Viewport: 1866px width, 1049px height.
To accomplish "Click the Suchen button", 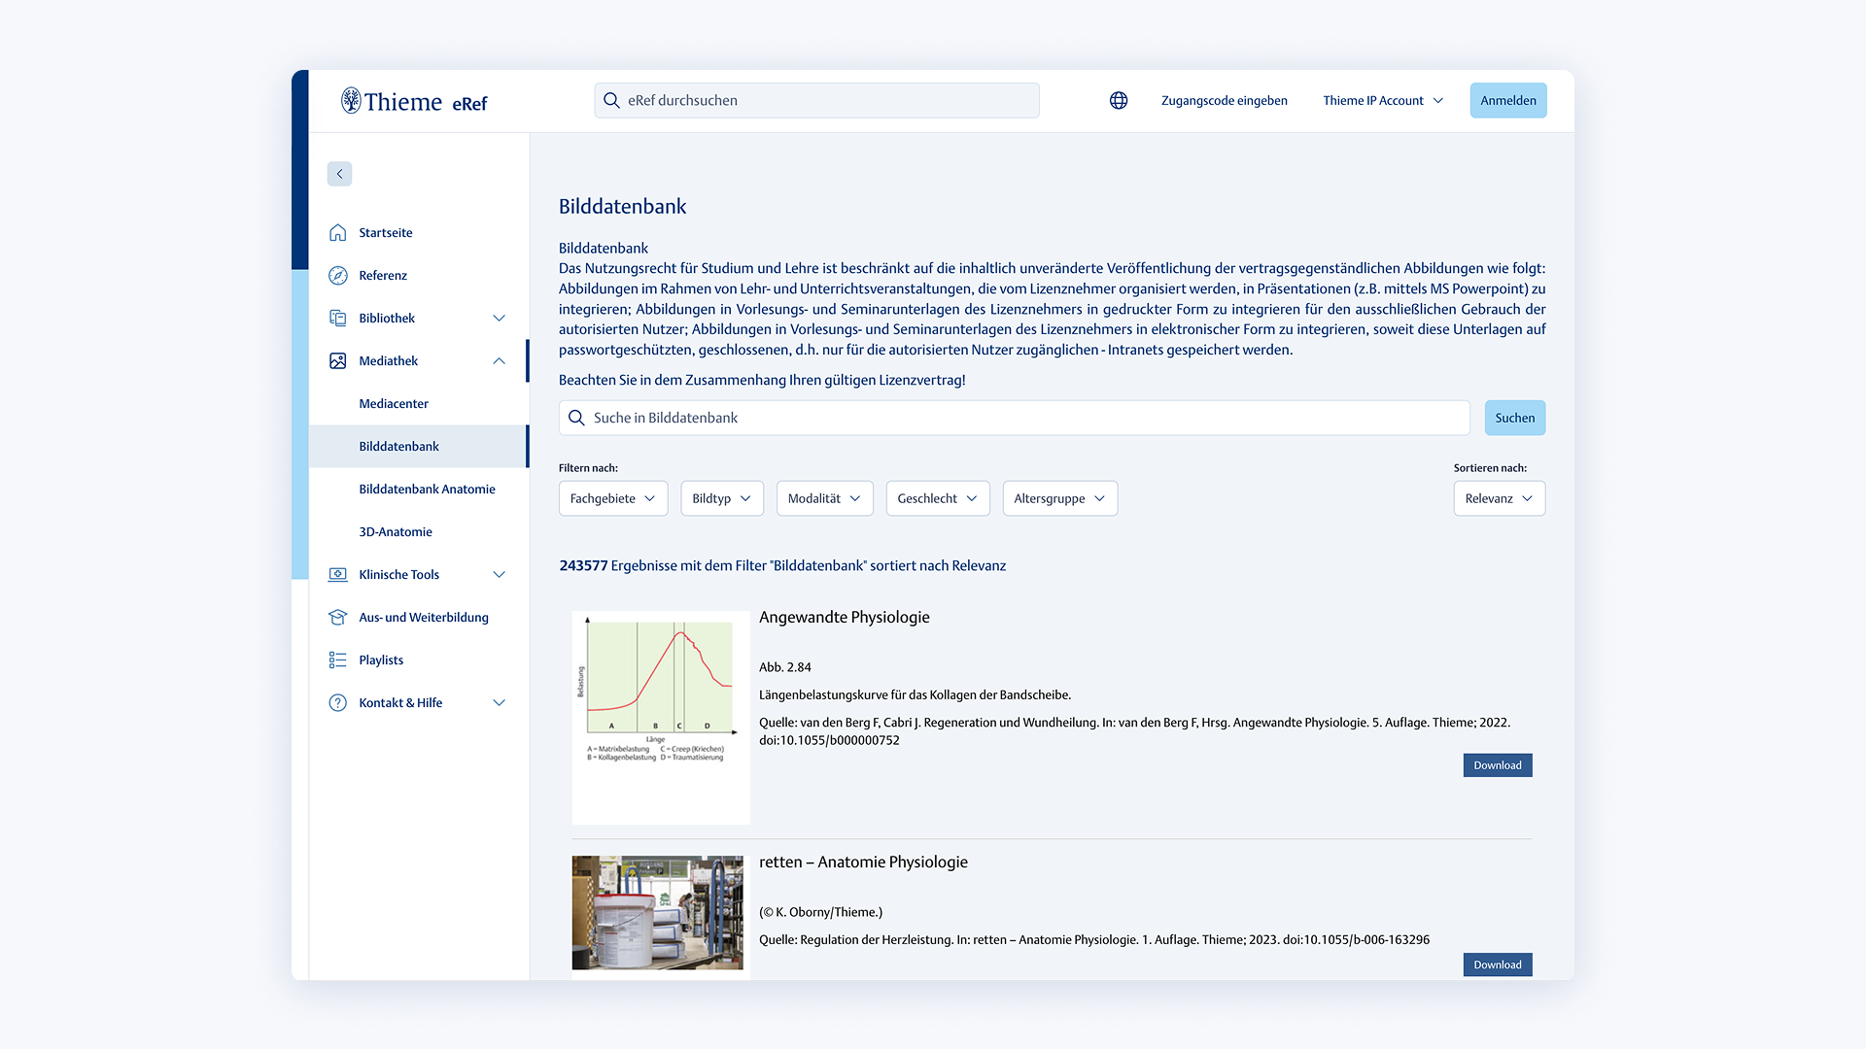I will click(1515, 418).
